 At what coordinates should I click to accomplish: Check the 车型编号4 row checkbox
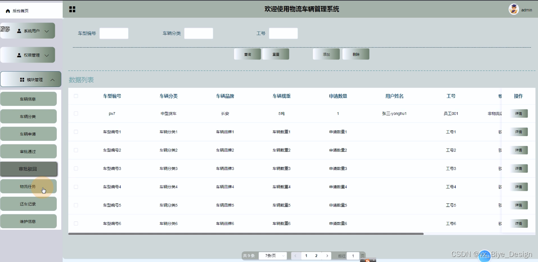pos(76,187)
